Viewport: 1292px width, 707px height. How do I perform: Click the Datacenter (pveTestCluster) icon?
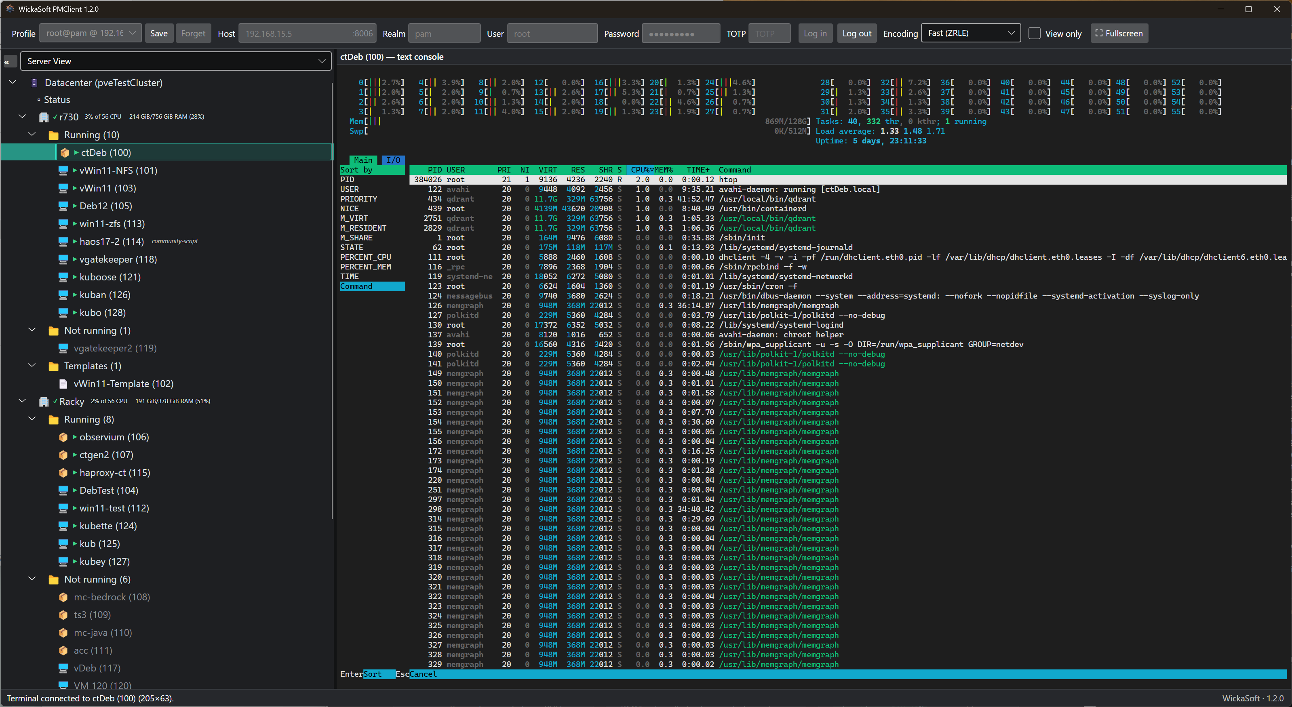[34, 83]
